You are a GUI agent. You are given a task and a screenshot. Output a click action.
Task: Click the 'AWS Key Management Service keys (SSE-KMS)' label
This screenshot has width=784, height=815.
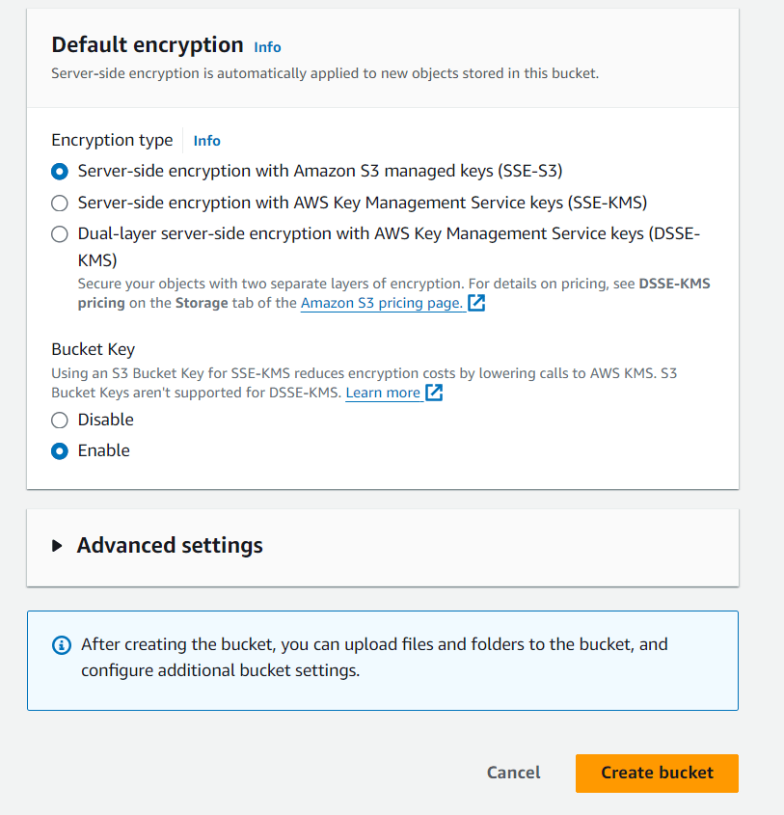coord(362,203)
